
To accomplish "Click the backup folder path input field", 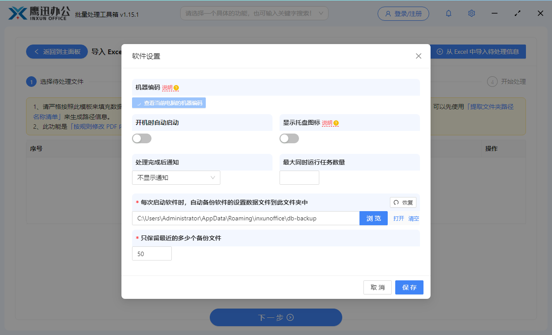I will coord(246,218).
